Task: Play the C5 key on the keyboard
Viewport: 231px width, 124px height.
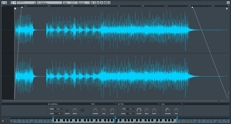Action: (x=156, y=122)
